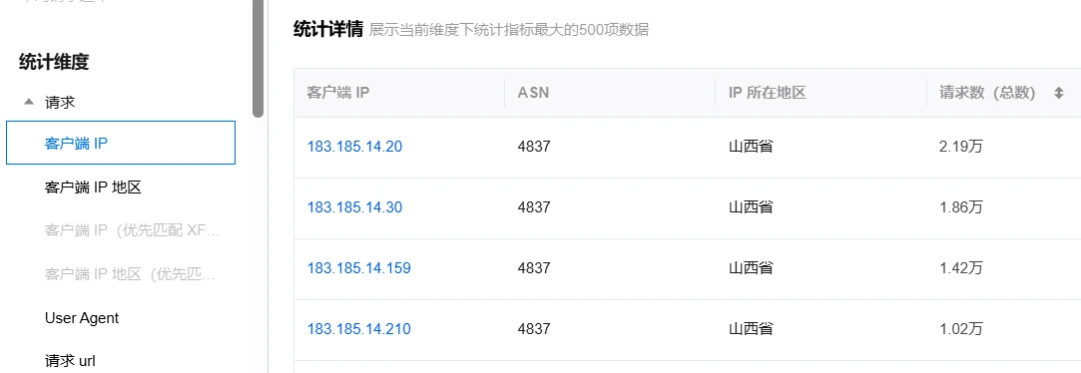The height and width of the screenshot is (373, 1081).
Task: Click ASN 4837 in the 183.185.14.159 row
Action: [534, 268]
